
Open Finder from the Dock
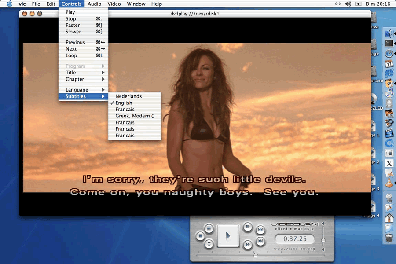tap(389, 33)
